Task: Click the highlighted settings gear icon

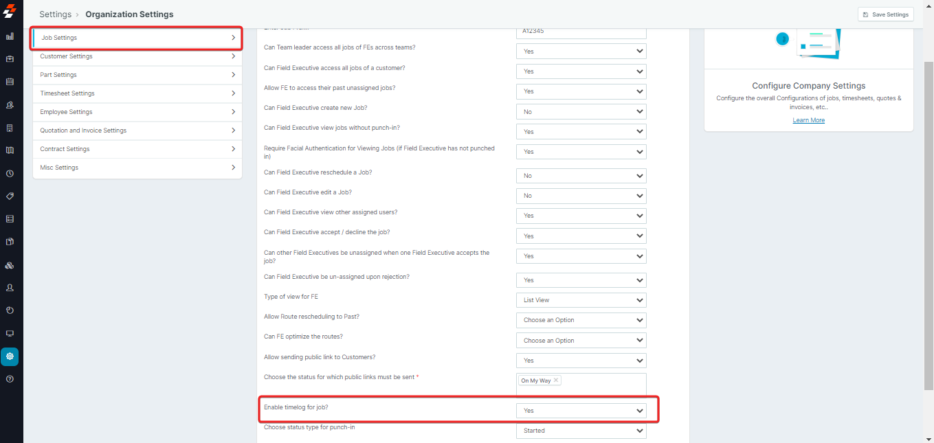Action: (10, 356)
